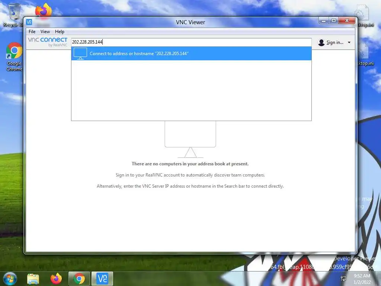Screen dimensions: 381x286
Task: Click the VNC Connect by RealVNC logo
Action: [x=48, y=42]
